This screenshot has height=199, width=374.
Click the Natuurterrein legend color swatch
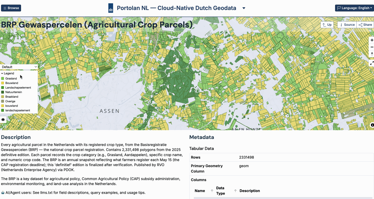click(3, 92)
